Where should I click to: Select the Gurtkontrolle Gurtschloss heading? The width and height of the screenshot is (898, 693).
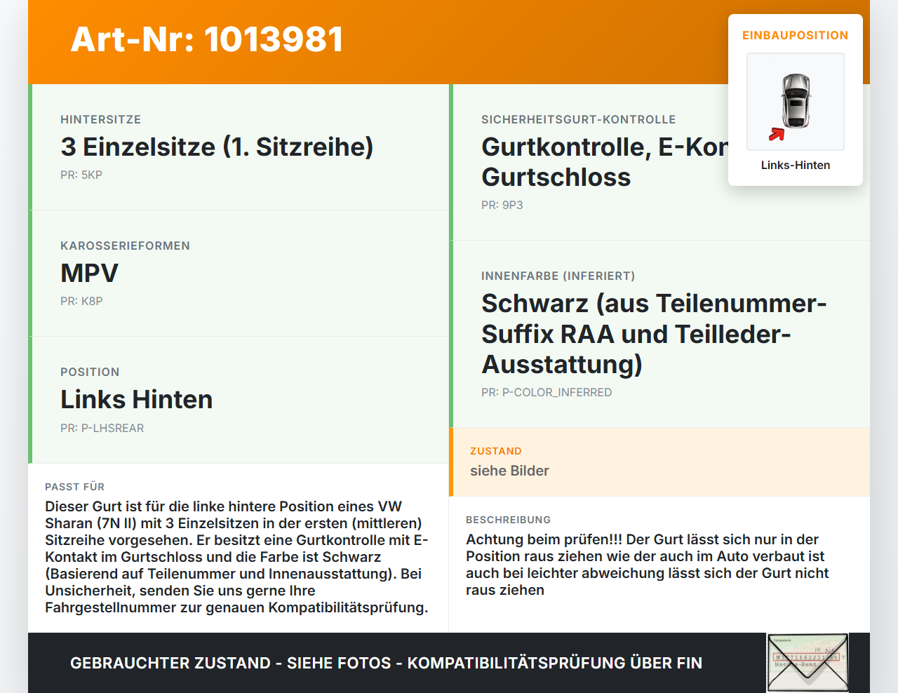click(605, 162)
